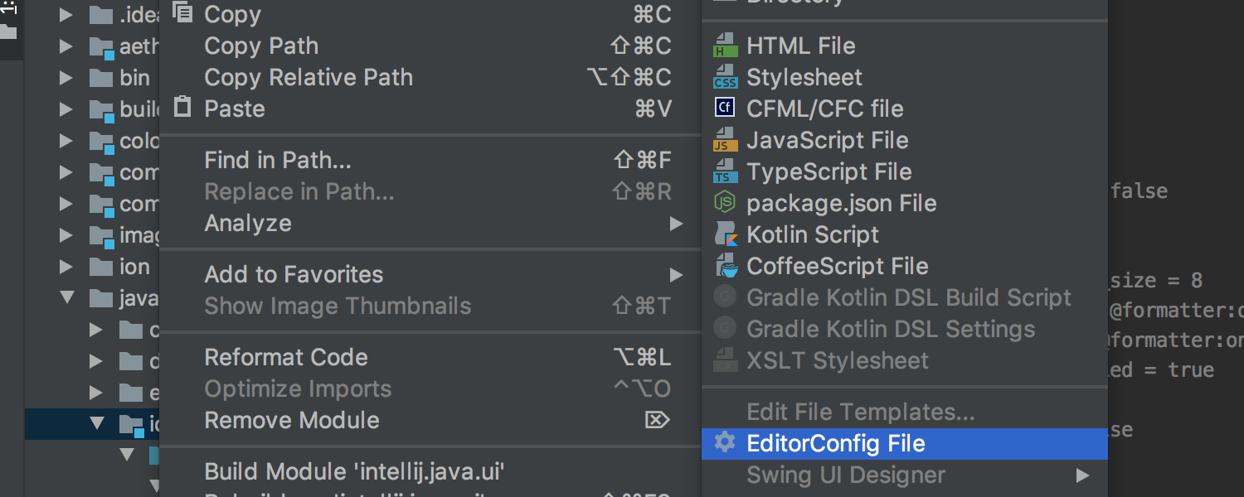The width and height of the screenshot is (1244, 497).
Task: Click the Stylesheet CSS icon
Action: tap(725, 77)
